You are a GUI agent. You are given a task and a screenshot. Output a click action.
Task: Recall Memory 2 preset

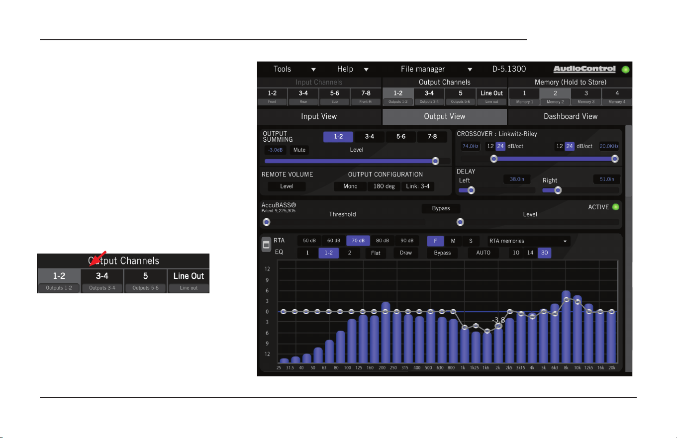coord(555,96)
